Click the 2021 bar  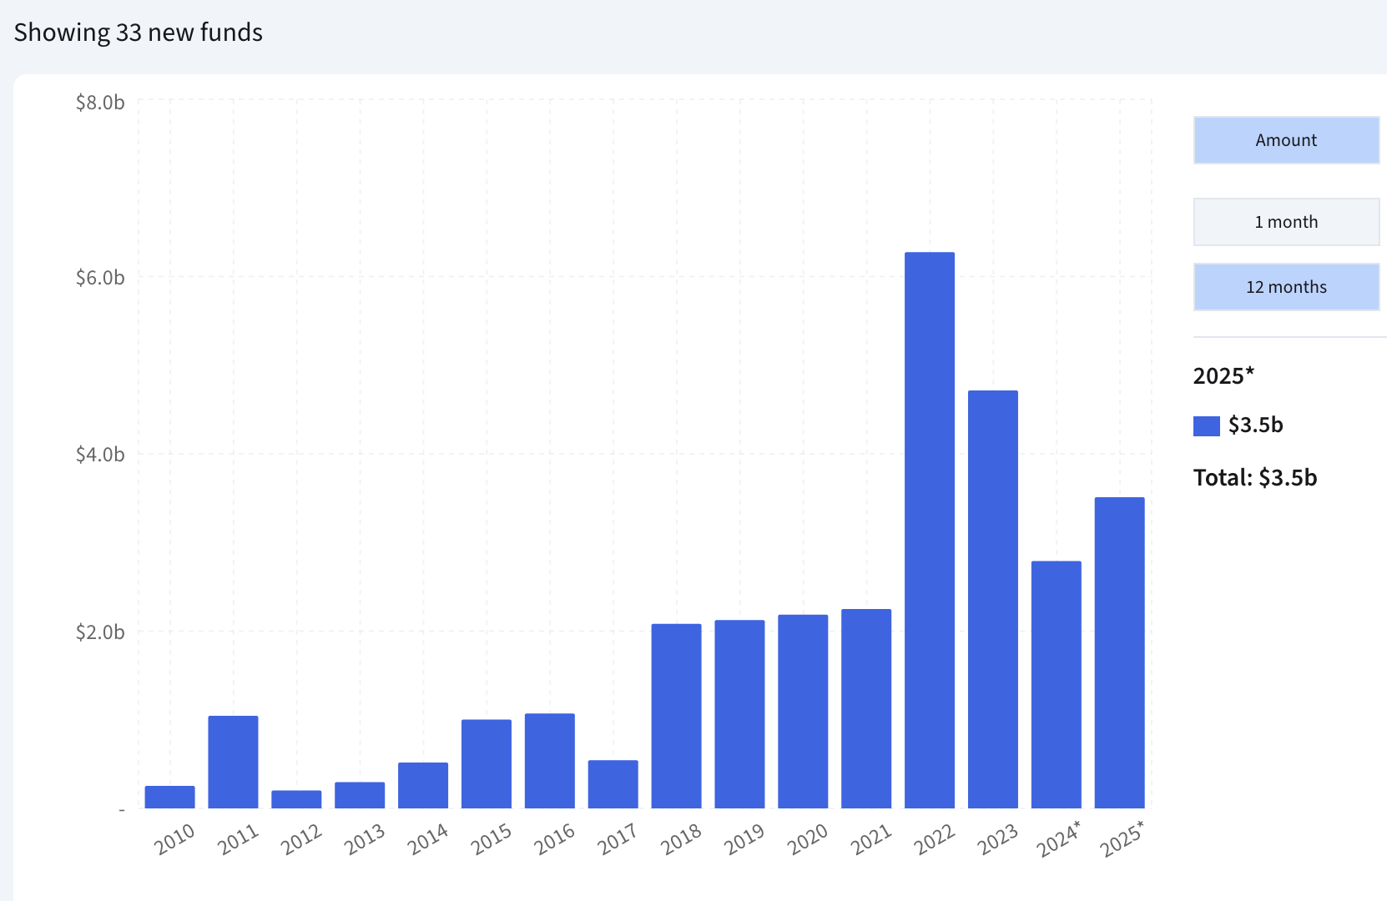(x=866, y=708)
